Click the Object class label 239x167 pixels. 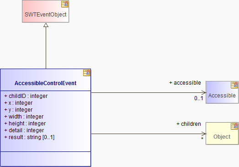[x=222, y=137]
